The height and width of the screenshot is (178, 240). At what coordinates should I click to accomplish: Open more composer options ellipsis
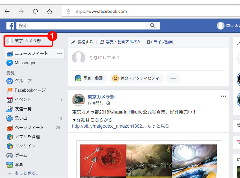pyautogui.click(x=173, y=78)
